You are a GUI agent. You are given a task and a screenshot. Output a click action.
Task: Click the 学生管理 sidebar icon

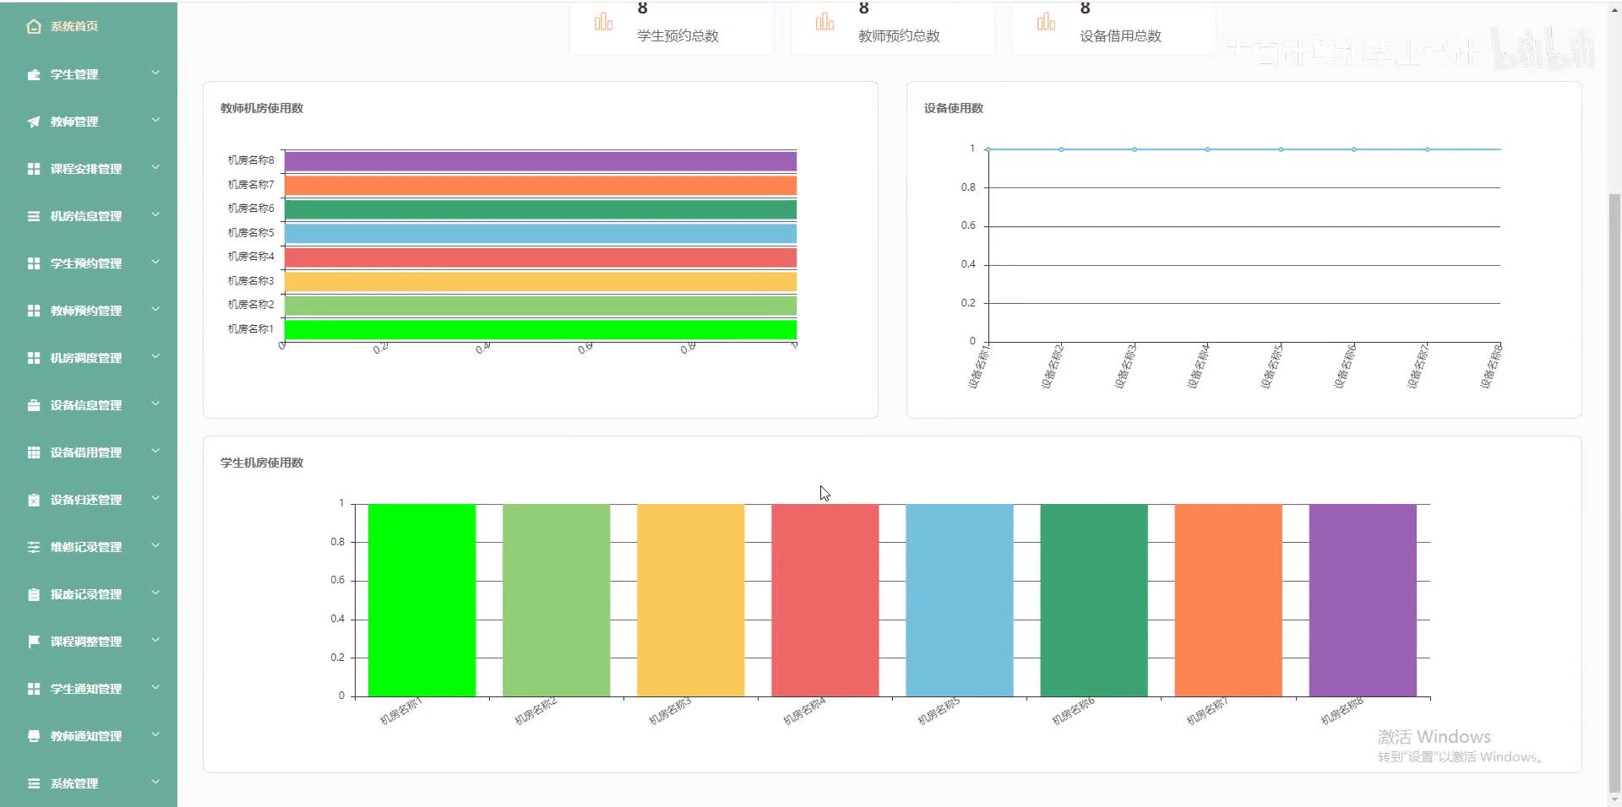pos(34,74)
